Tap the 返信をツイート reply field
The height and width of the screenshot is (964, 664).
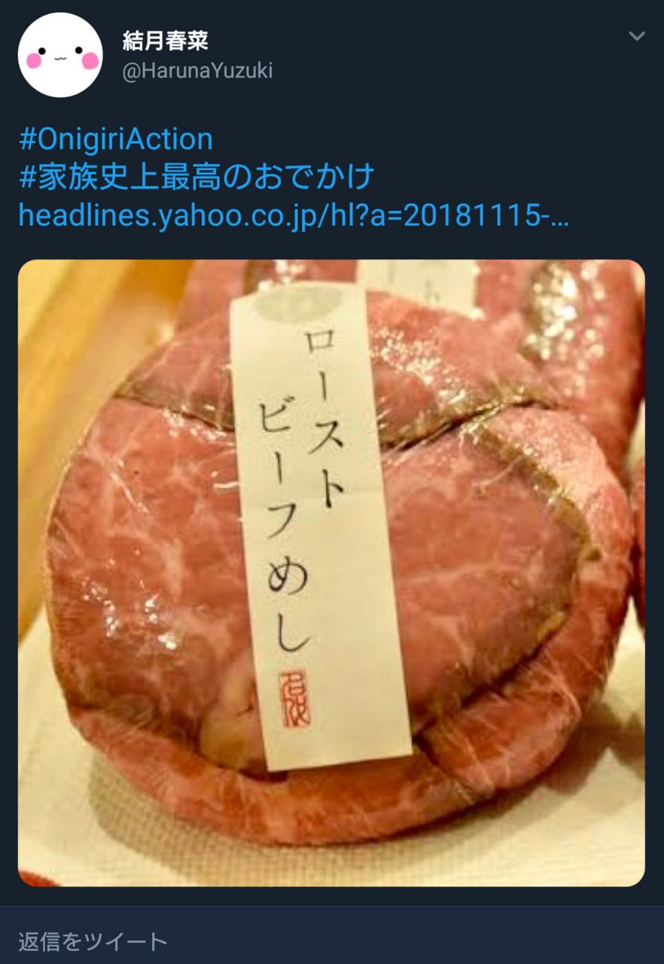[332, 941]
